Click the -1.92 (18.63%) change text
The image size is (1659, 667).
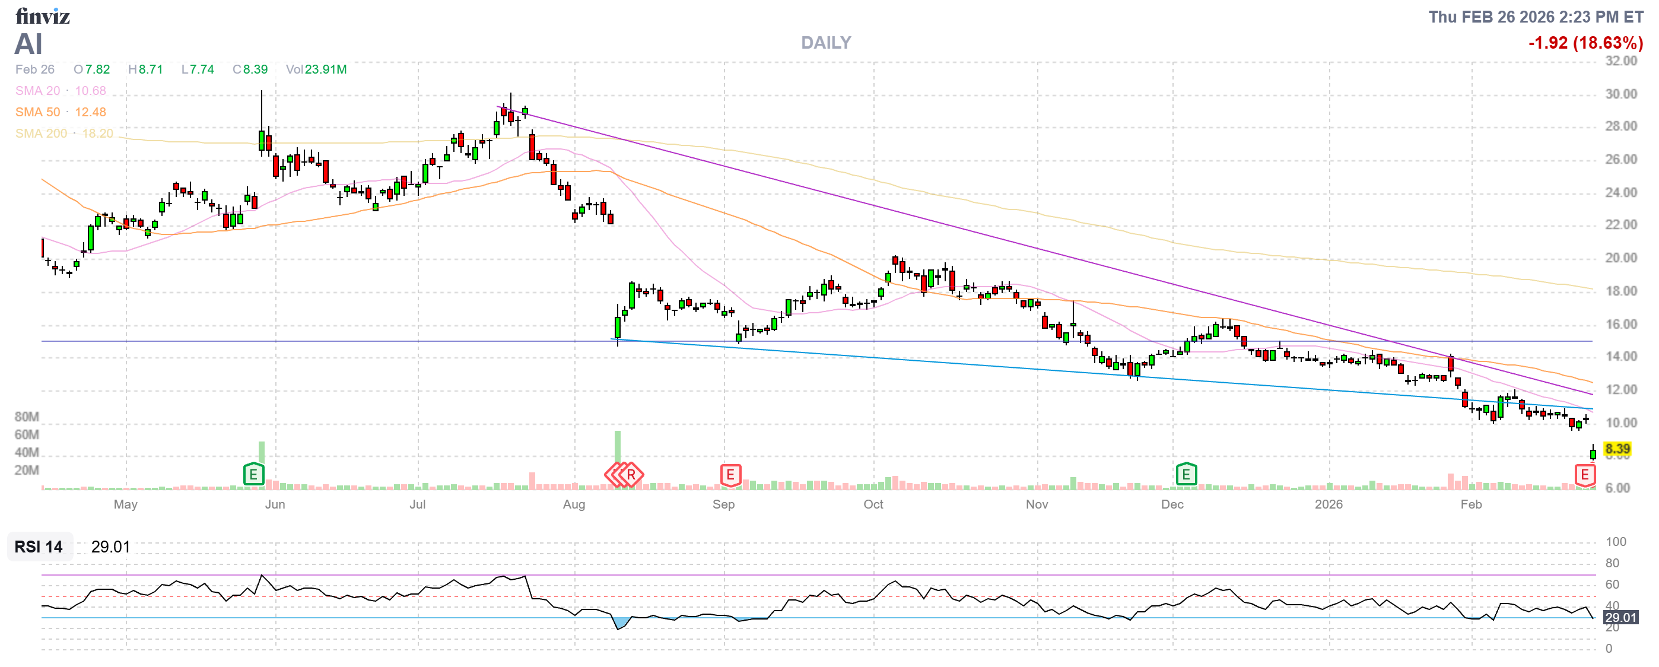1585,43
